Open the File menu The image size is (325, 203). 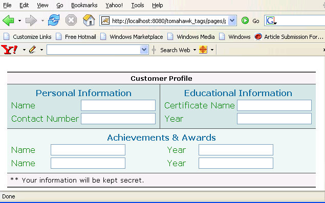tap(7, 5)
